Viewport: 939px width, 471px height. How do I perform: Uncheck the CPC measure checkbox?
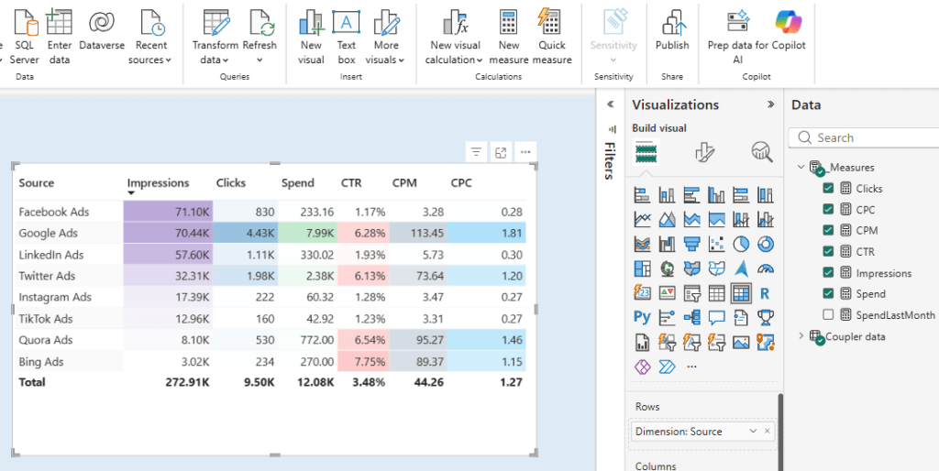(828, 210)
